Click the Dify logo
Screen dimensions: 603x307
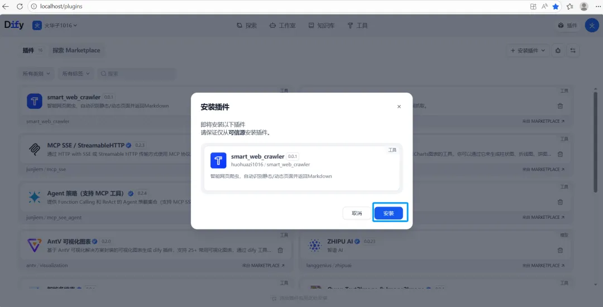[x=14, y=25]
